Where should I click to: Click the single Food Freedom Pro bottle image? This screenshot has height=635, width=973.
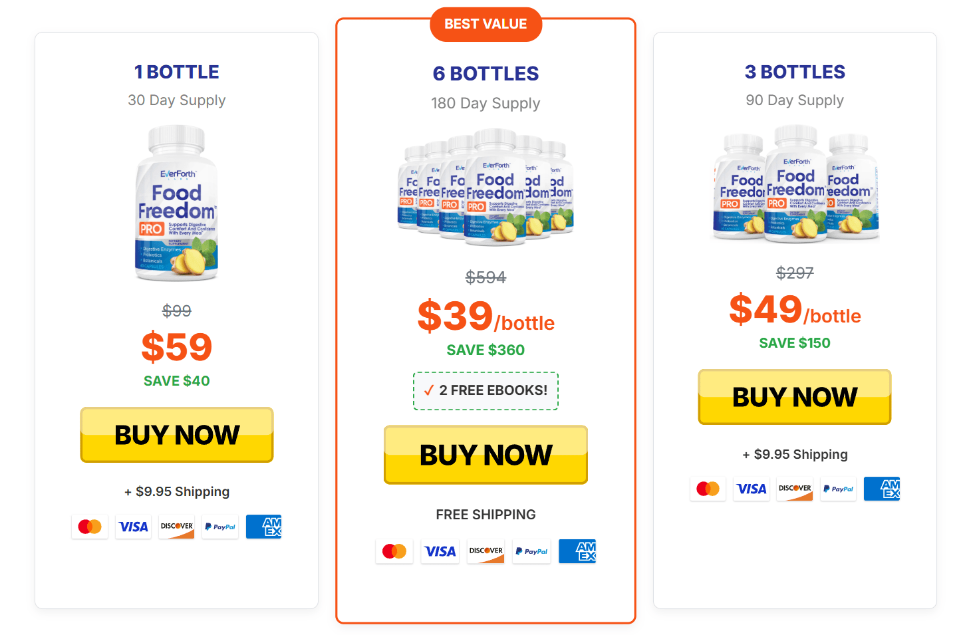176,203
